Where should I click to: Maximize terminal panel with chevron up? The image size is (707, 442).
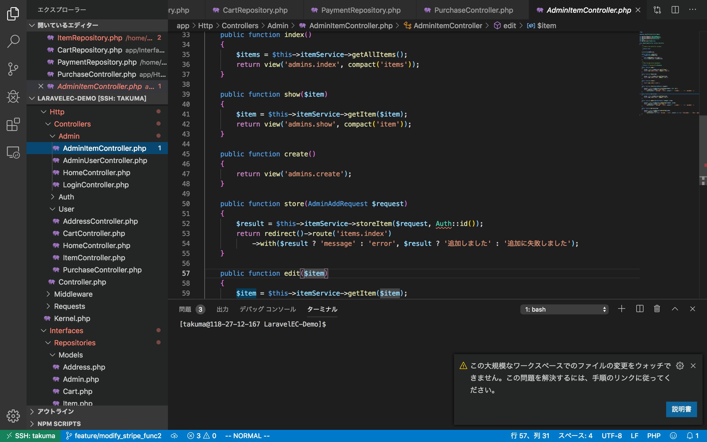675,309
